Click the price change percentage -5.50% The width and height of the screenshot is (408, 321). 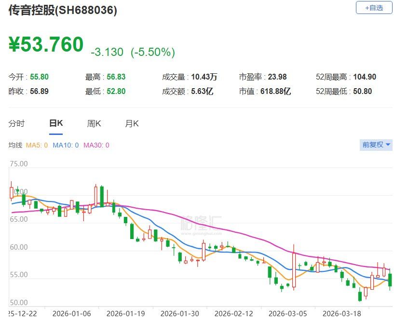click(154, 52)
